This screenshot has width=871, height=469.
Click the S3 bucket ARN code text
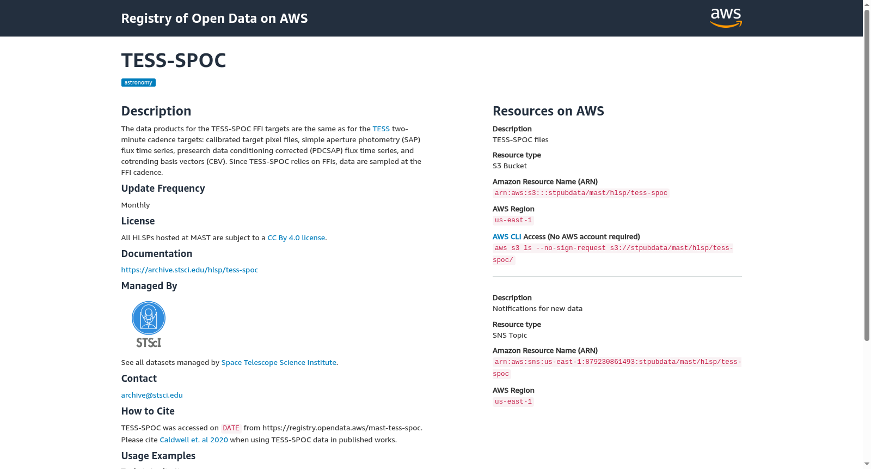coord(581,193)
